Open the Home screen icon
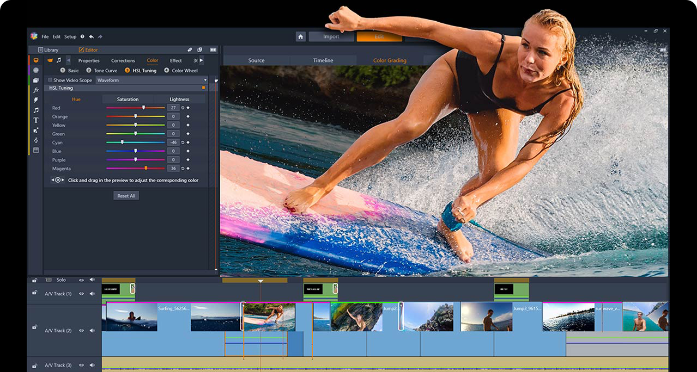Viewport: 697px width, 372px height. [300, 36]
